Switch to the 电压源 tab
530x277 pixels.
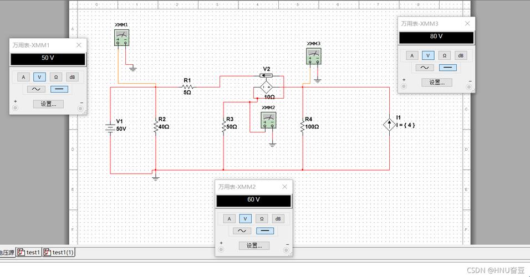coord(7,252)
